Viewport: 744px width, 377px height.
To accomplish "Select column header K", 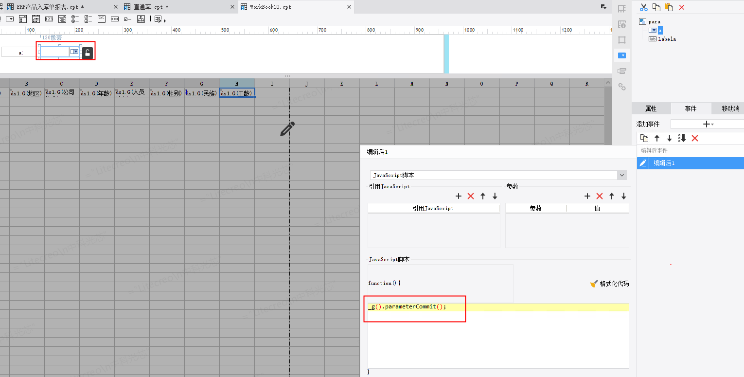I will [x=342, y=84].
